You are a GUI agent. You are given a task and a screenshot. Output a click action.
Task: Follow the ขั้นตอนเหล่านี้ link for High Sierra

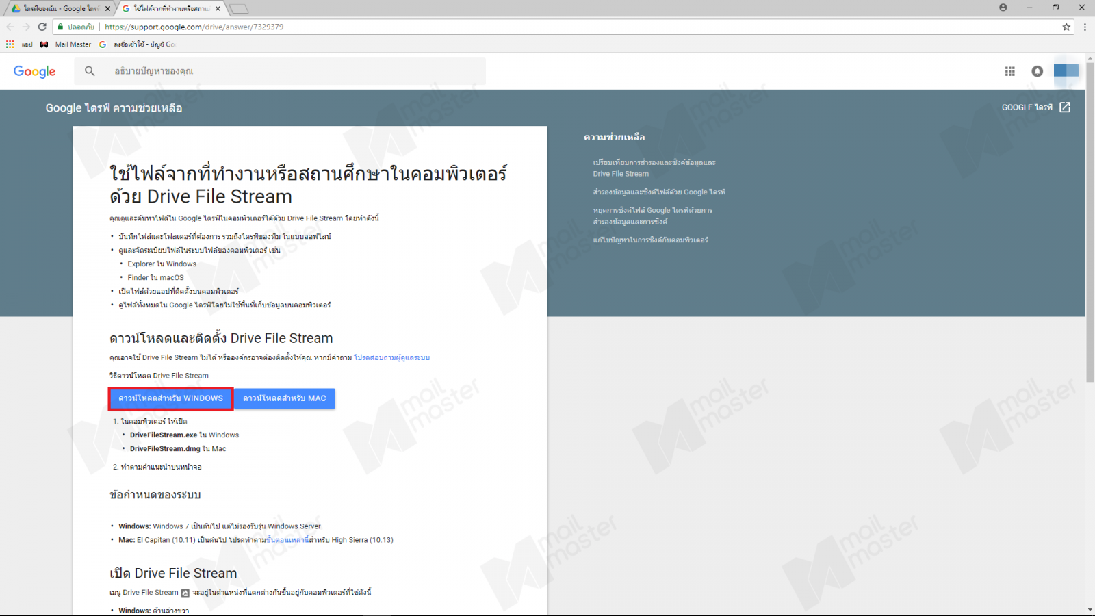point(287,540)
